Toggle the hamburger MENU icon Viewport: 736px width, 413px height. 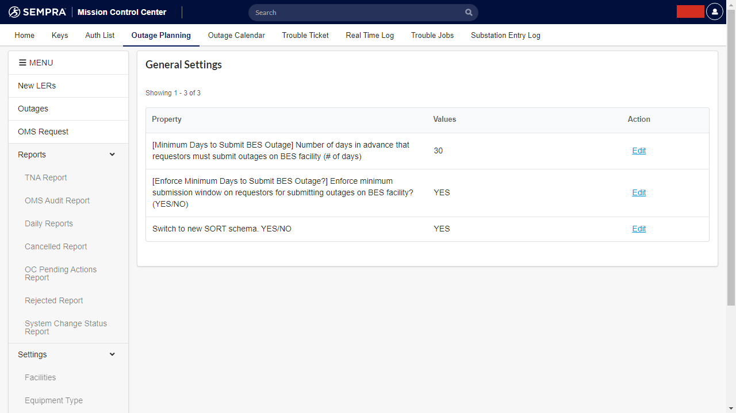[22, 63]
